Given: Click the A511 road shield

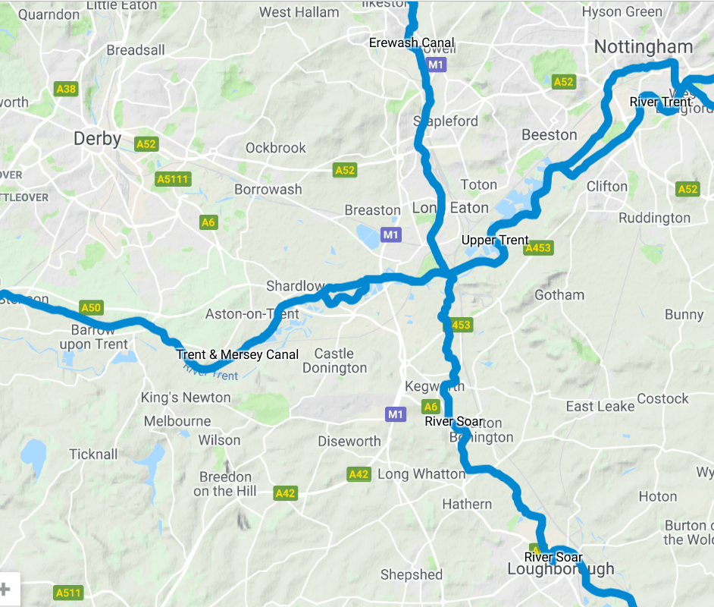Looking at the screenshot, I should 68,593.
